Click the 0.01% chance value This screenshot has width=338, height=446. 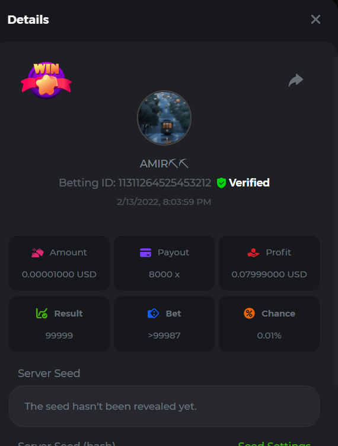click(x=269, y=336)
